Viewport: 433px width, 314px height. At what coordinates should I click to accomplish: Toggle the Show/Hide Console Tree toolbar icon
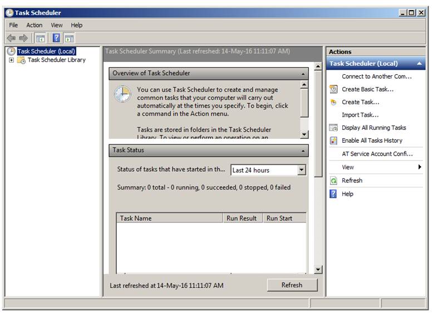(40, 38)
